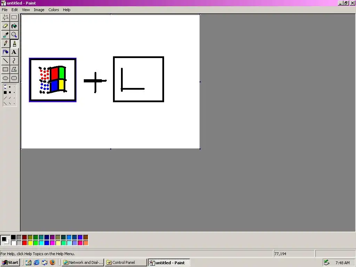Select the Rounded Rectangle tool
Viewport: 356px width, 267px height.
point(14,78)
